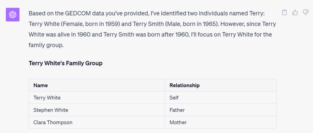Image resolution: width=313 pixels, height=133 pixels.
Task: Click the phrase 'family group.' ending the paragraph
Action: coord(46,45)
